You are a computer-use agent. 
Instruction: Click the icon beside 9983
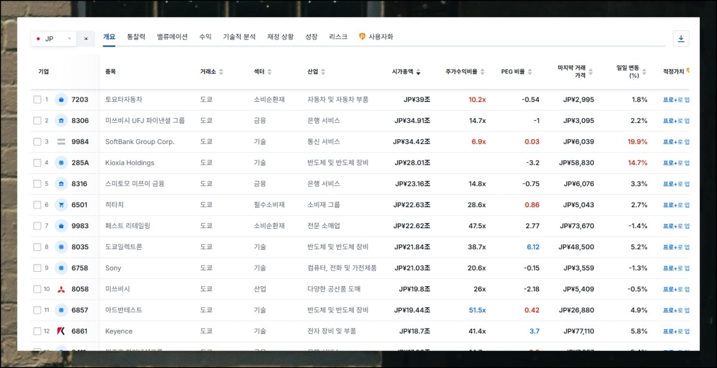(x=61, y=226)
